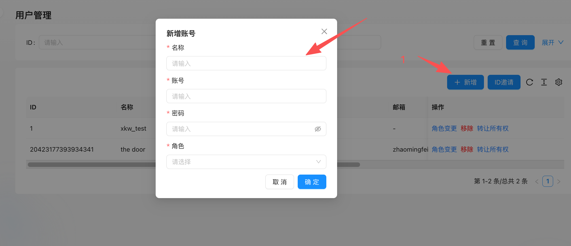Click the 新增 plus button
This screenshot has height=246, width=571.
[465, 82]
